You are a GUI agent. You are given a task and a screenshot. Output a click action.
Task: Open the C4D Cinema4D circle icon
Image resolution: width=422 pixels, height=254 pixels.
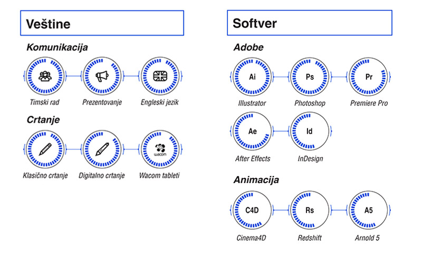252,210
